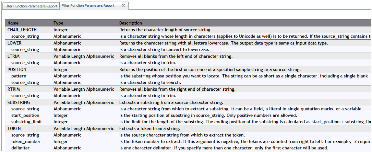Click the delimiter parameter
Image resolution: width=372 pixels, height=152 pixels.
20,148
